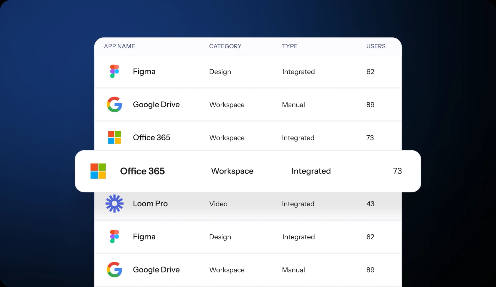Click the Office 365 icon on the floating card
The width and height of the screenshot is (496, 287).
tap(98, 171)
